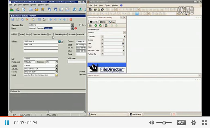Viewport: 210px width, 128px height.
Task: Expand the Country Canada dropdown
Action: 57,65
